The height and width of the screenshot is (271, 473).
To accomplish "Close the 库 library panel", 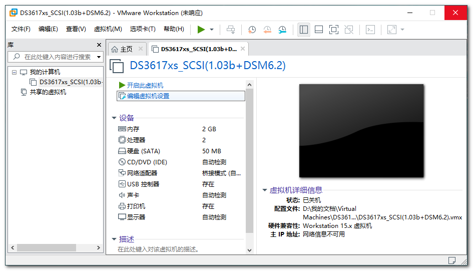I will 99,45.
